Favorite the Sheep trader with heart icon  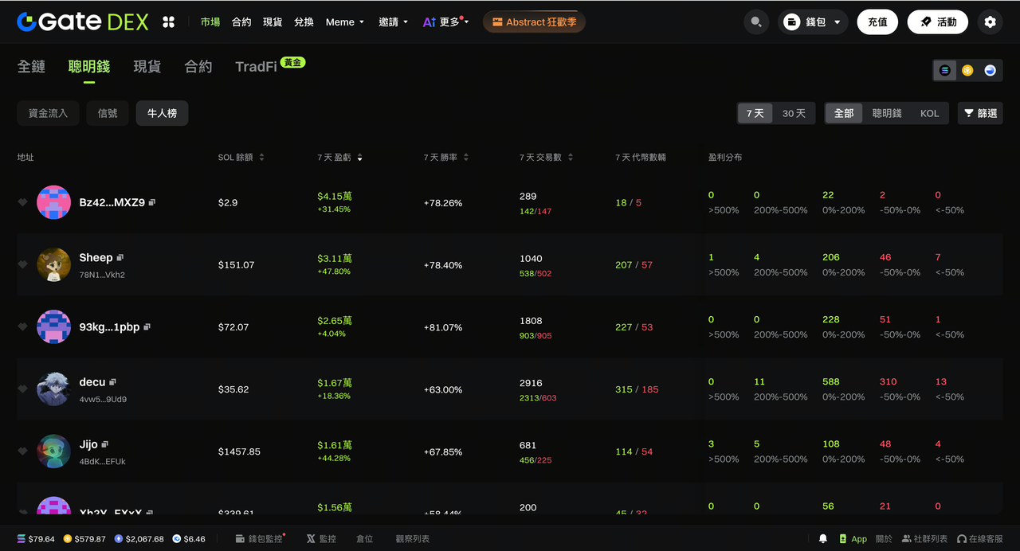click(23, 265)
